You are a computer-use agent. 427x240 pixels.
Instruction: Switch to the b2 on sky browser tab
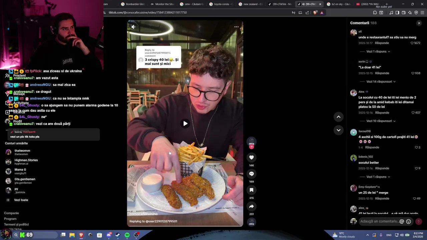[338, 4]
